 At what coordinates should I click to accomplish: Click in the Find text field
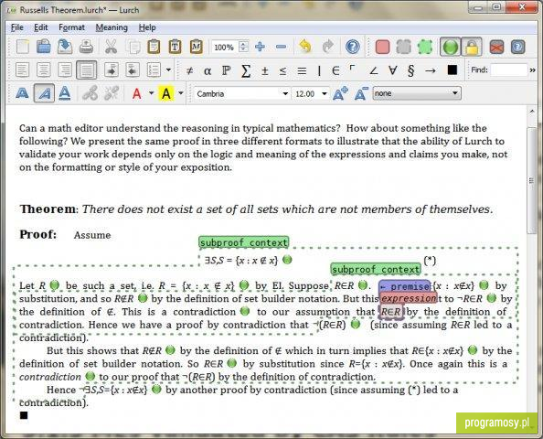click(508, 70)
